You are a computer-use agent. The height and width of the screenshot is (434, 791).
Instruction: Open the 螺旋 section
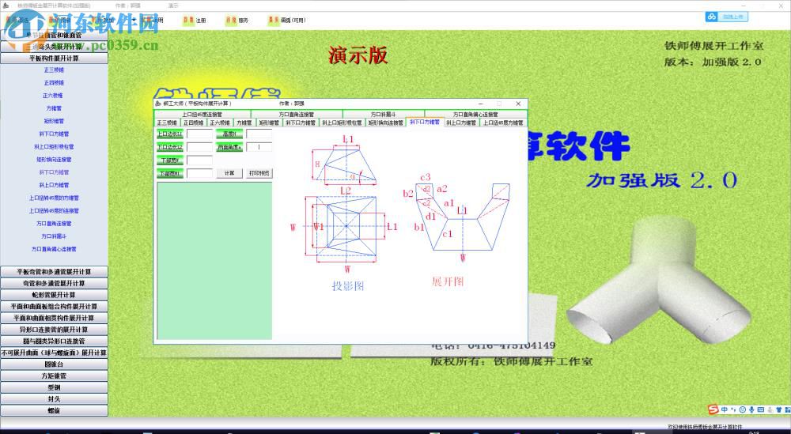(x=54, y=411)
